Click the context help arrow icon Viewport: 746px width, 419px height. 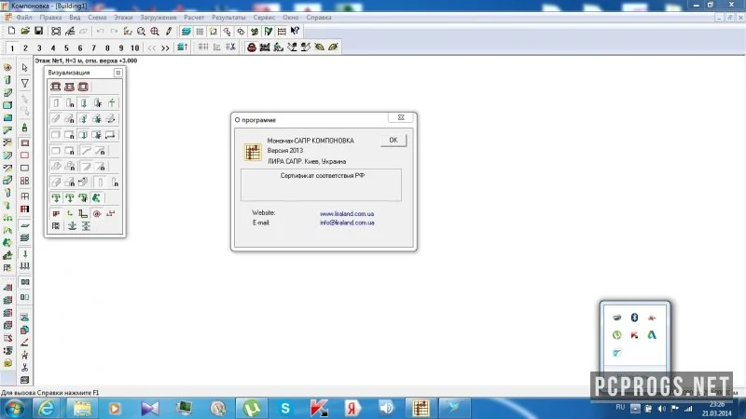(x=295, y=32)
